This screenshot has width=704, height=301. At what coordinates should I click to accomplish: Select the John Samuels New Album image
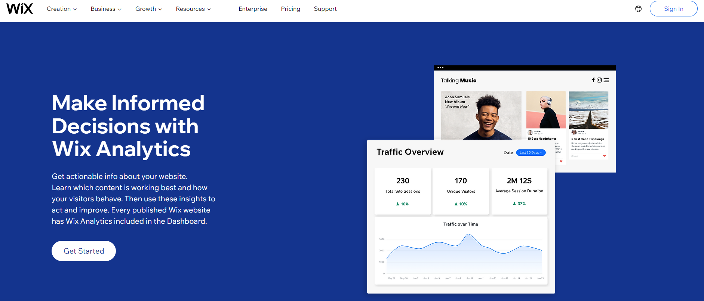(481, 115)
